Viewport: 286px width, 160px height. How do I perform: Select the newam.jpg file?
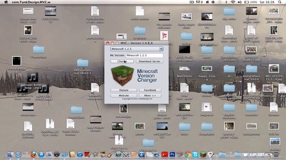(123, 111)
